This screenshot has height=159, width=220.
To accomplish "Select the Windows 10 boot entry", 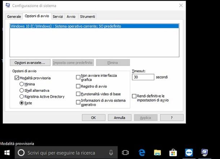I will (x=94, y=26).
